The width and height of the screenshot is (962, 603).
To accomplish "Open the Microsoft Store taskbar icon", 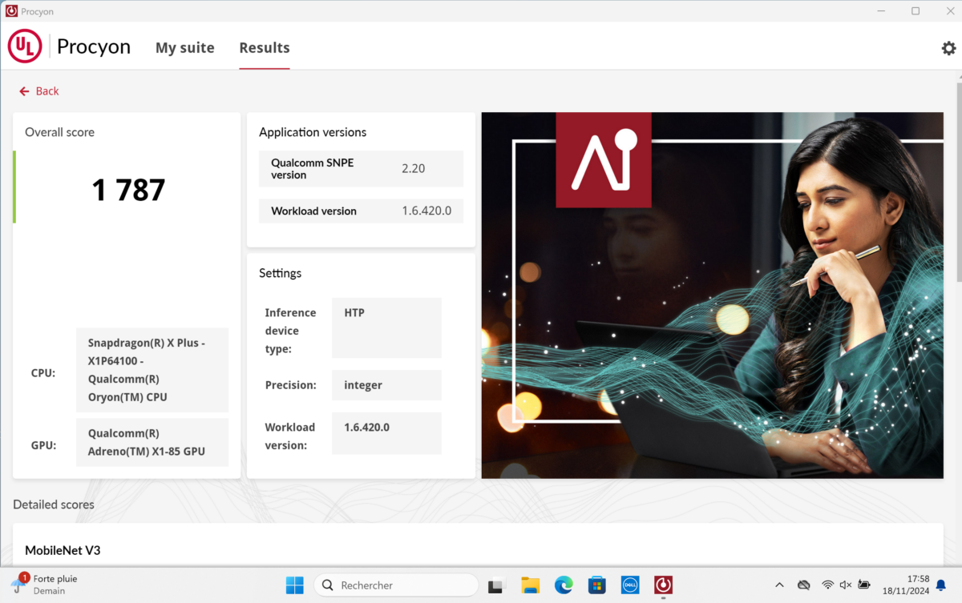I will click(x=596, y=585).
